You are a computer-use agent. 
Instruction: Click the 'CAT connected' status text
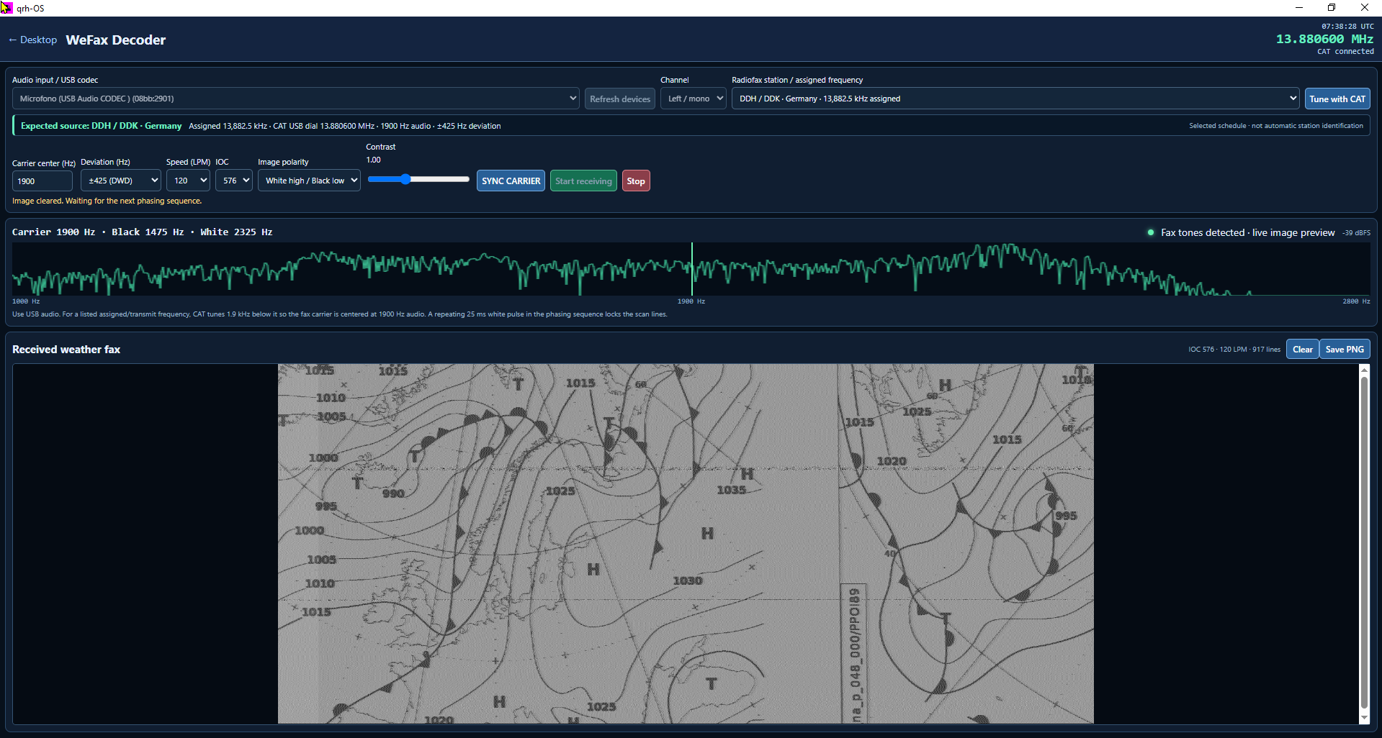pyautogui.click(x=1345, y=52)
